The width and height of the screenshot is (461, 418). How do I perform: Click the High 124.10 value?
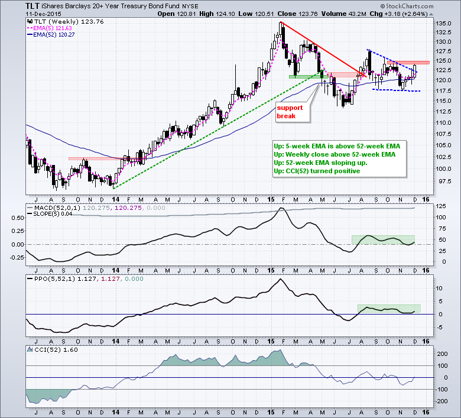coord(217,14)
